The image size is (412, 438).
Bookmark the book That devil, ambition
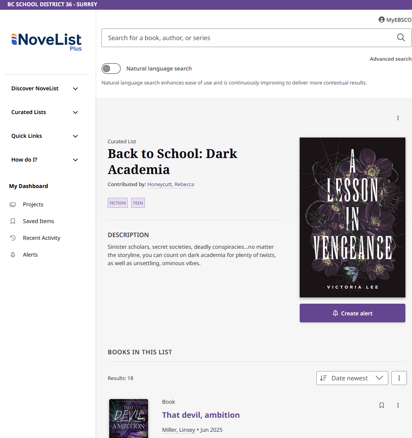(382, 405)
